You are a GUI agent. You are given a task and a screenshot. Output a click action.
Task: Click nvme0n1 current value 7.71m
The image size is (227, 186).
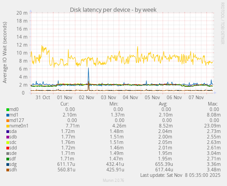pos(73,126)
